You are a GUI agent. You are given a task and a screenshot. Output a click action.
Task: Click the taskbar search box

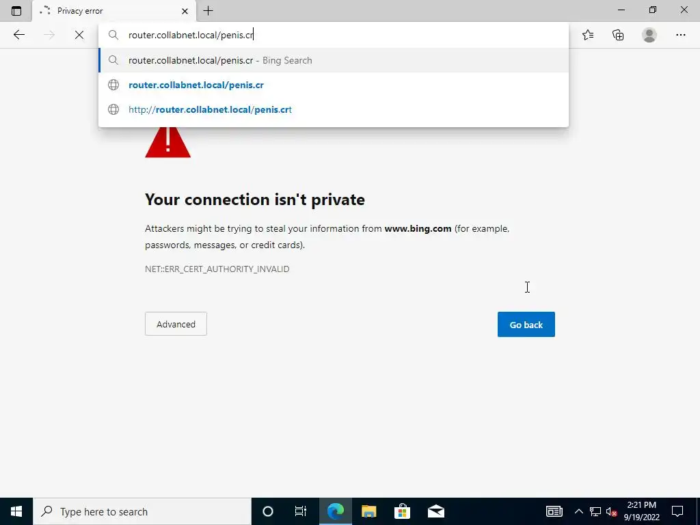tap(142, 511)
